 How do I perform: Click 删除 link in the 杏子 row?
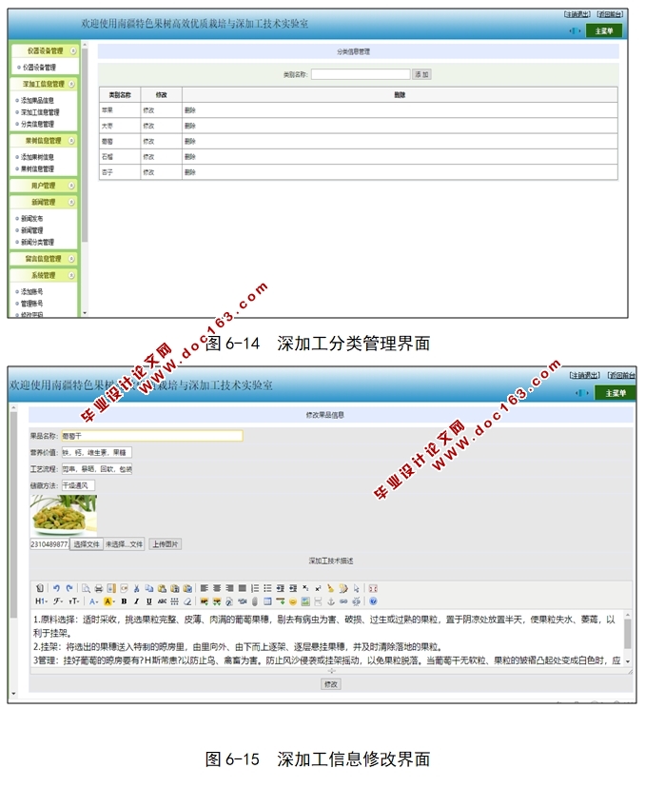coord(190,172)
